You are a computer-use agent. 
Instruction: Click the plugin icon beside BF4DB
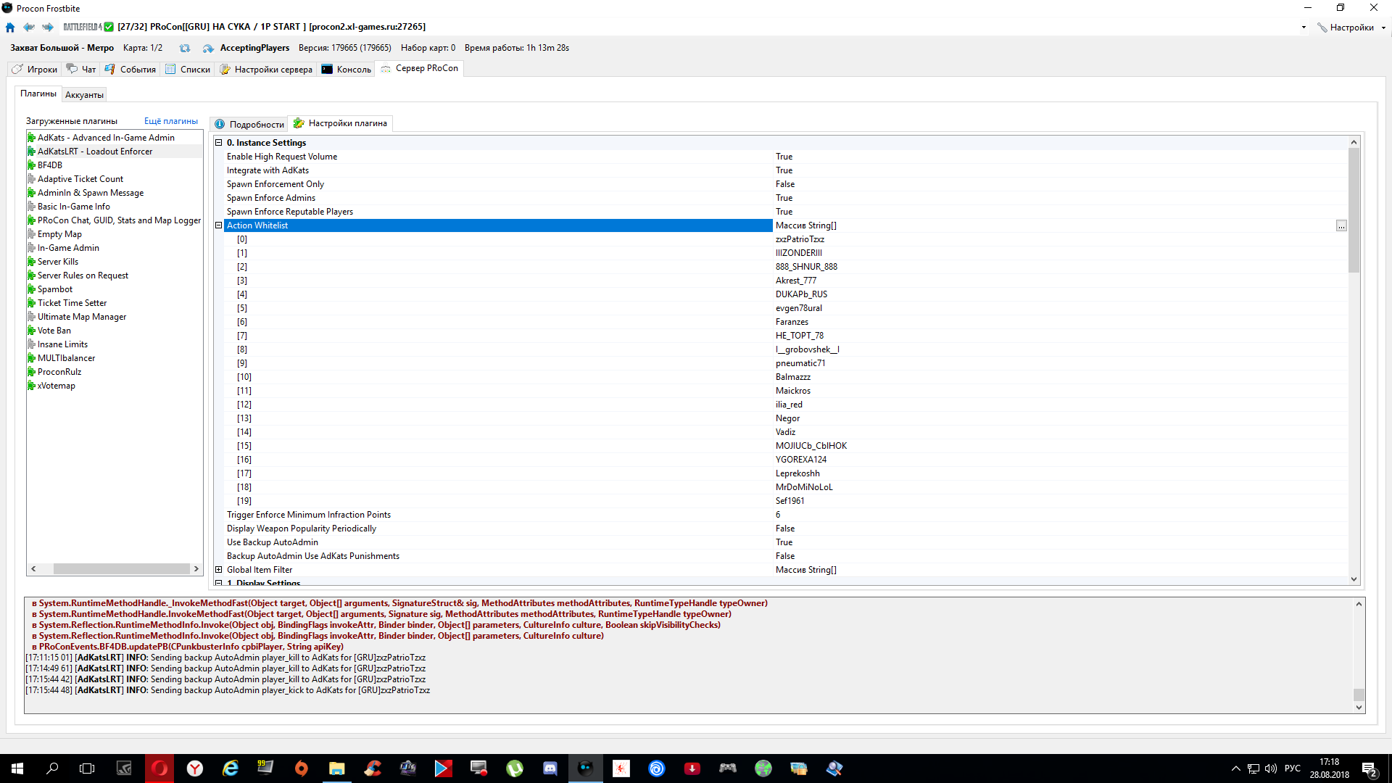coord(31,165)
